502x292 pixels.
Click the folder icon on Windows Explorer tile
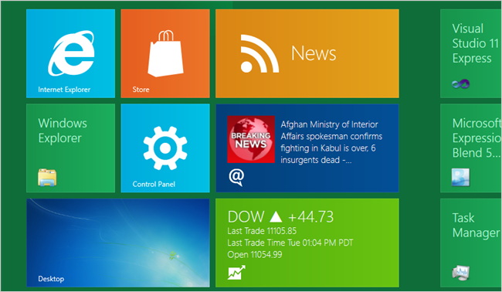point(47,178)
